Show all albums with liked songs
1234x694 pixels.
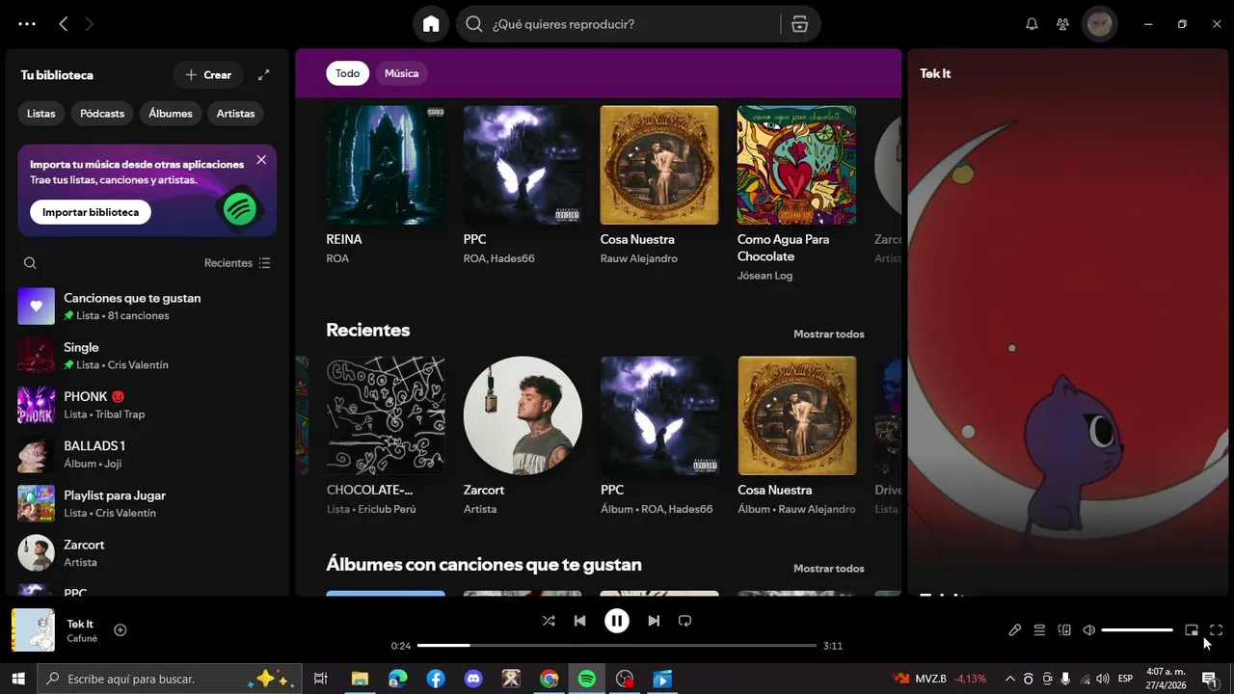(828, 569)
